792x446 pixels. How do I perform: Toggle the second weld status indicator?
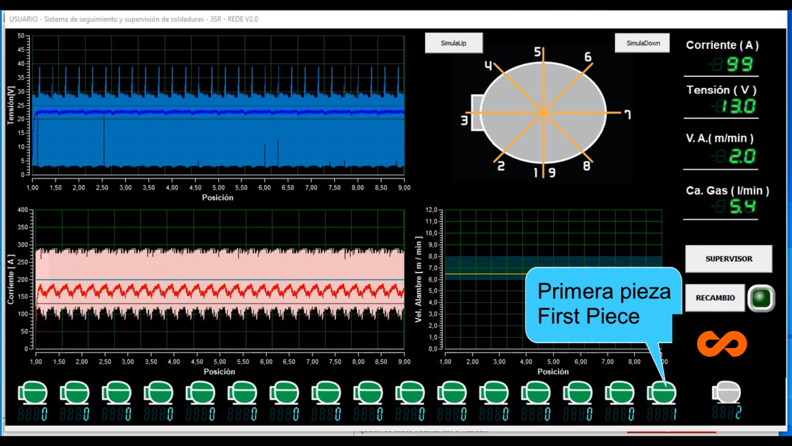(75, 393)
